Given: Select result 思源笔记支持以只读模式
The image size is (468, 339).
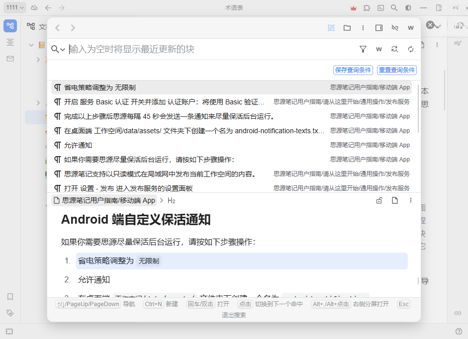Looking at the screenshot, I should [231, 174].
